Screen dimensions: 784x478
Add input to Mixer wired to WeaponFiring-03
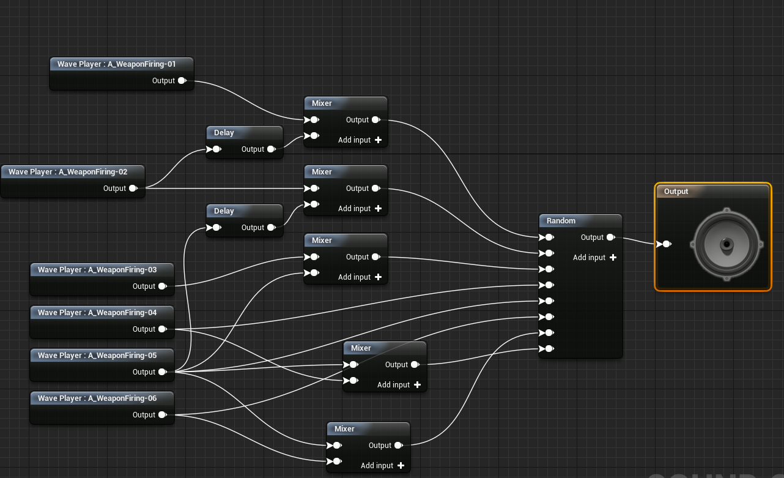(360, 277)
